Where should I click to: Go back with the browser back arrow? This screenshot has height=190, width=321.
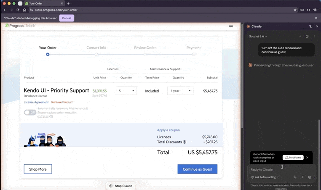[5, 10]
